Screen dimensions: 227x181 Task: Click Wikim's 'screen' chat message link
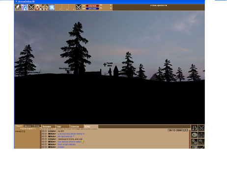pyautogui.click(x=61, y=147)
